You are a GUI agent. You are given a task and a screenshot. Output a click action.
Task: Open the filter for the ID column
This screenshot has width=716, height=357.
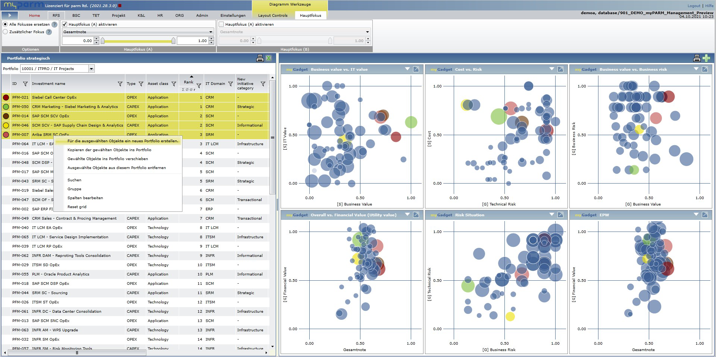[x=25, y=84]
